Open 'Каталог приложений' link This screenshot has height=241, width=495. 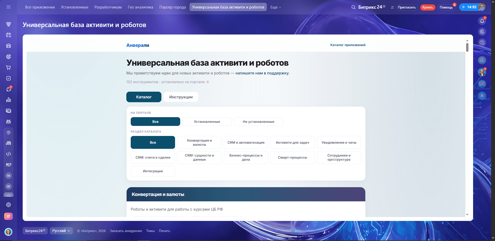(348, 45)
